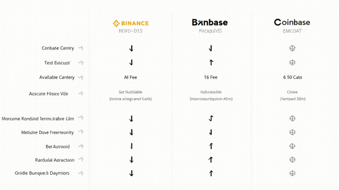Click the 'Set Nutifiable' text under Binance
The width and height of the screenshot is (339, 190).
point(130,92)
